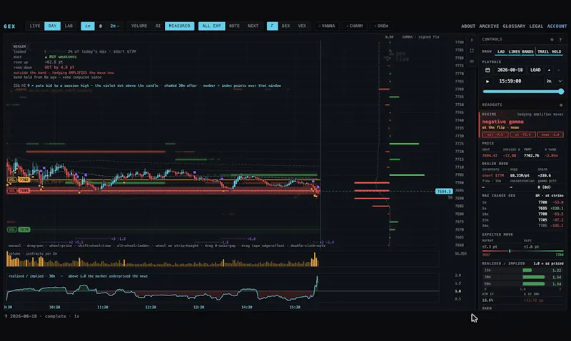
Task: Click the 'oi' regime badge
Action: tap(522, 135)
